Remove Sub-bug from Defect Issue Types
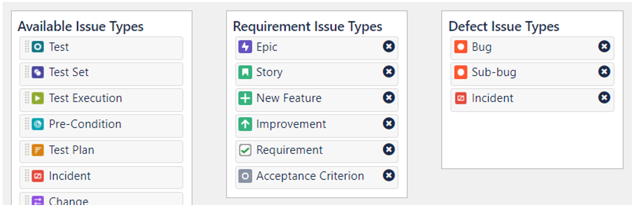632x206 pixels. (604, 72)
